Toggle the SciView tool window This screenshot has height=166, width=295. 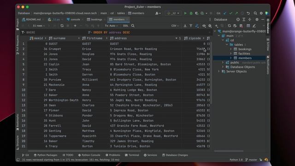click(268, 44)
